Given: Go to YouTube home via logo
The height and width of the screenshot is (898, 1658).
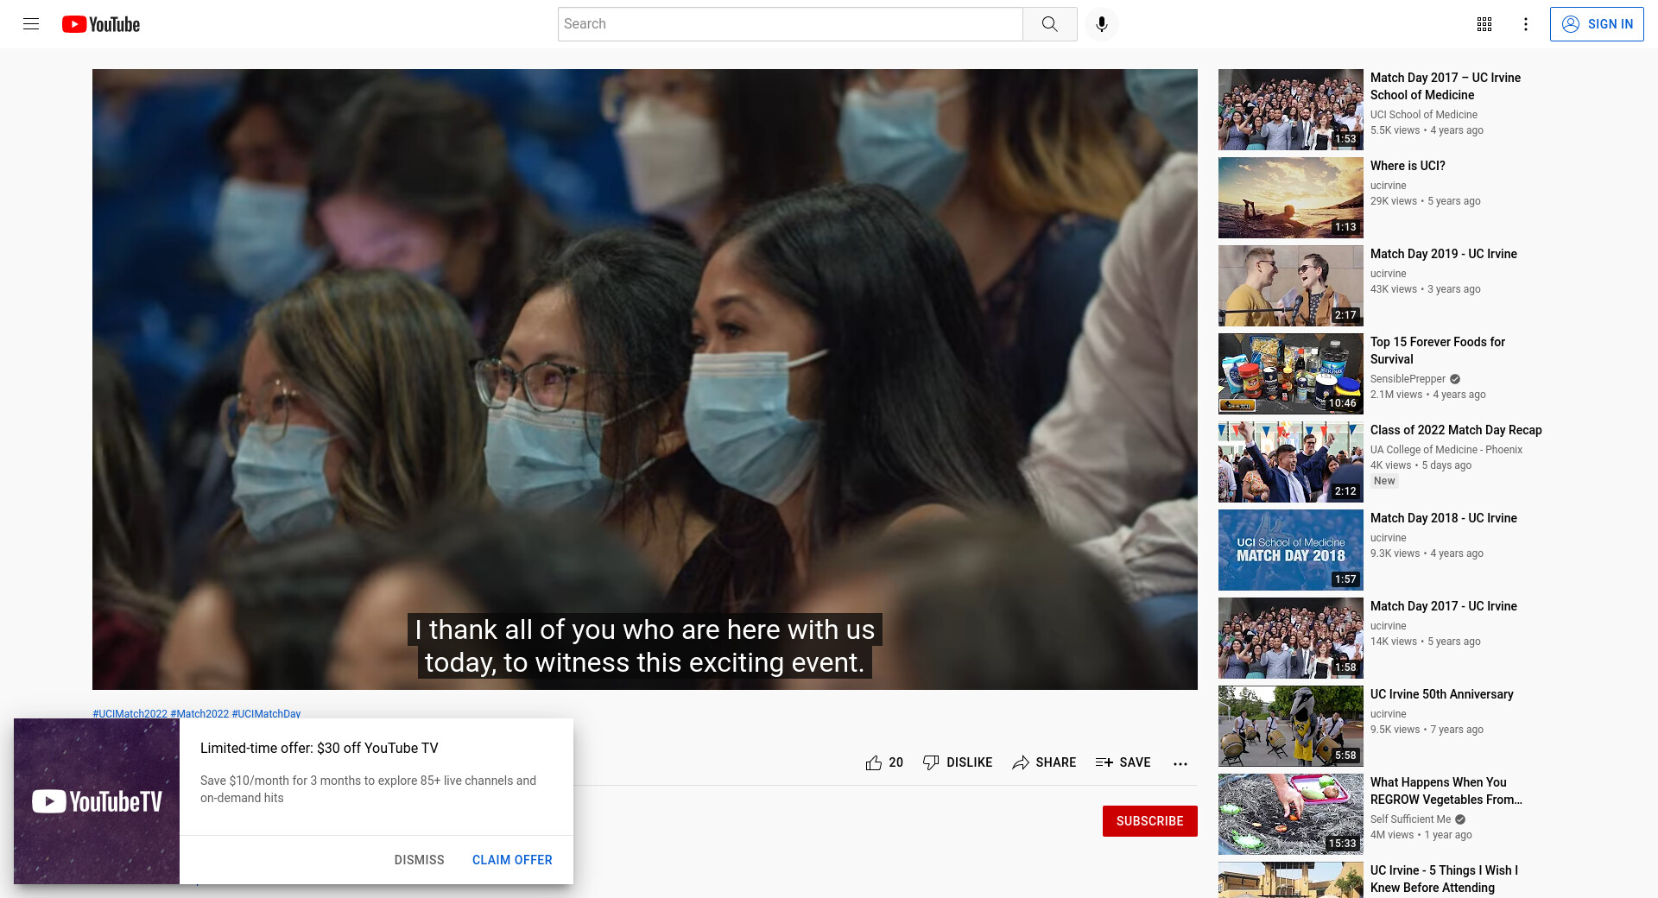Looking at the screenshot, I should 101,24.
